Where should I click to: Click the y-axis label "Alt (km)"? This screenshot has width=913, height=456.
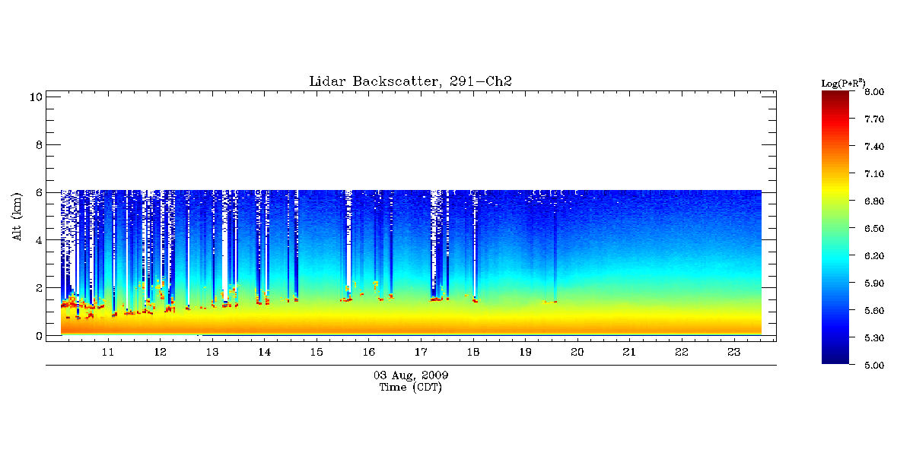[16, 216]
